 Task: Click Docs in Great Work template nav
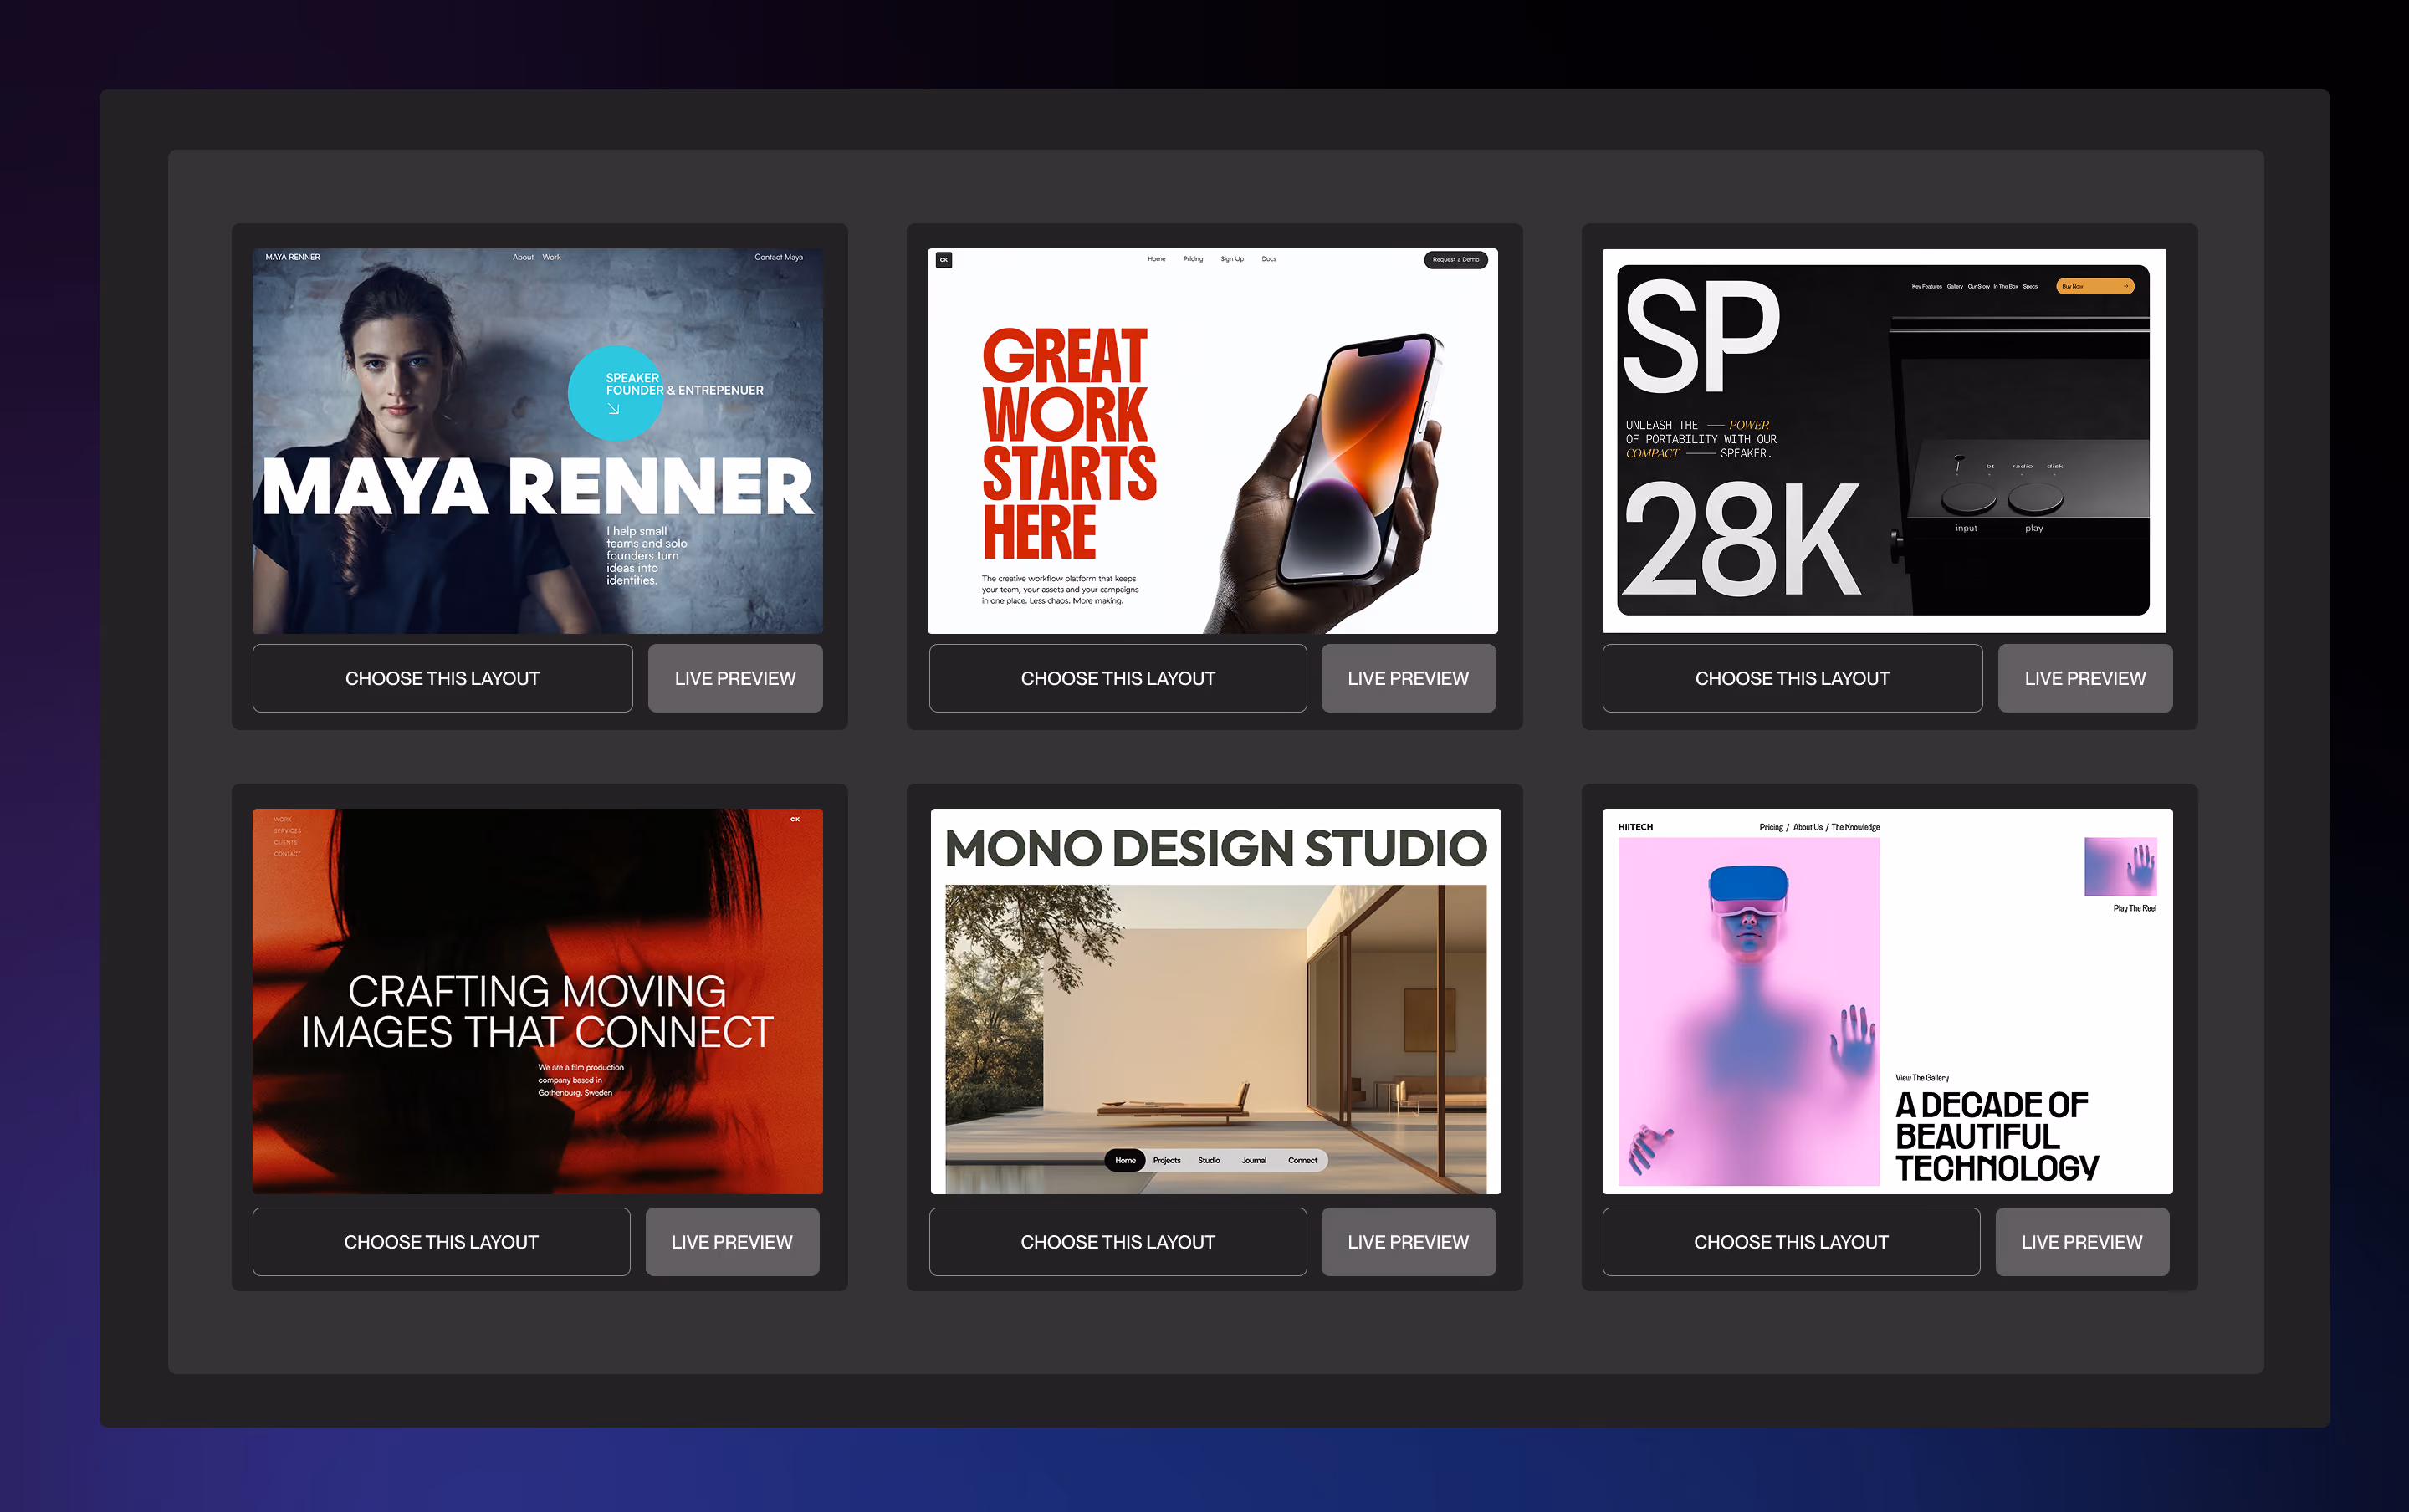click(1269, 259)
